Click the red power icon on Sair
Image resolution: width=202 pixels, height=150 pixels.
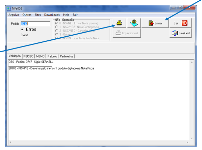point(185,23)
